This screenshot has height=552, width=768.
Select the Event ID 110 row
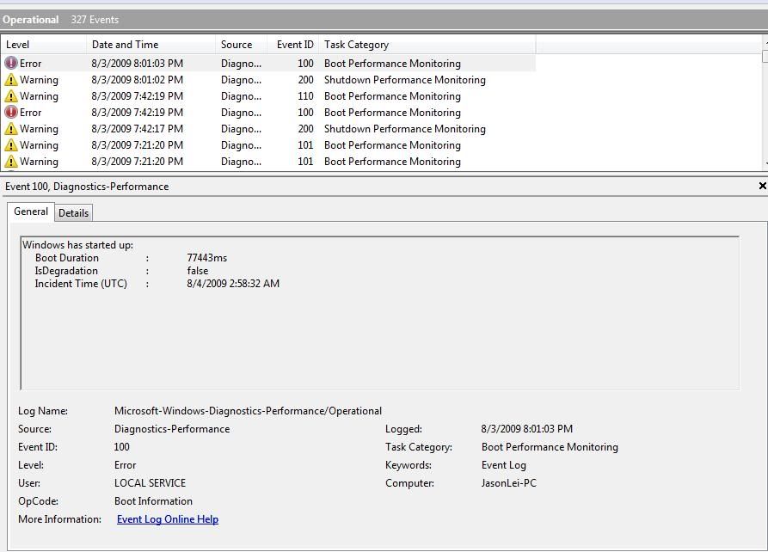[268, 96]
